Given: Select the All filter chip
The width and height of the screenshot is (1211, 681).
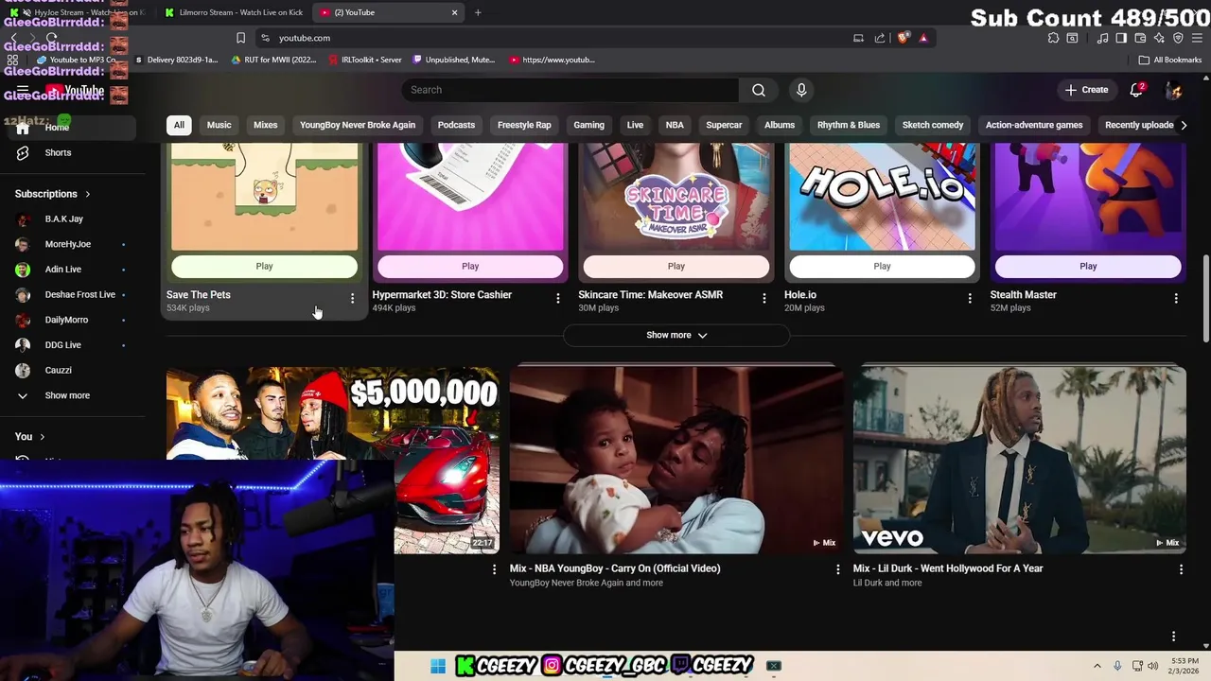Looking at the screenshot, I should point(179,125).
